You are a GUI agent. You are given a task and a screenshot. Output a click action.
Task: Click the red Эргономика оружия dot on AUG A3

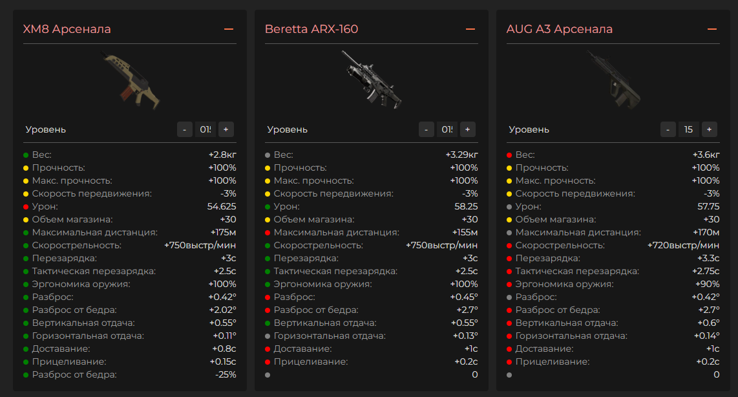(509, 284)
